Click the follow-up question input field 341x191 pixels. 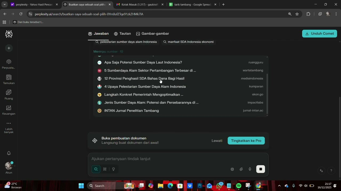pyautogui.click(x=178, y=159)
